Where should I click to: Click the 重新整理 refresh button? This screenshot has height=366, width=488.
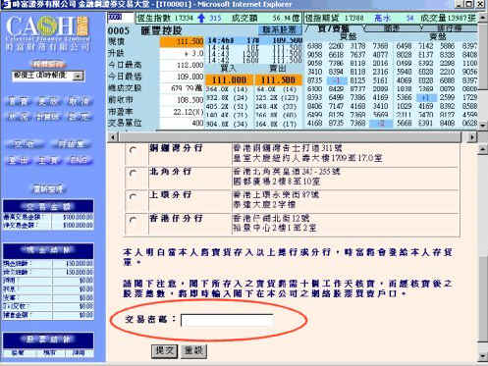[48, 188]
